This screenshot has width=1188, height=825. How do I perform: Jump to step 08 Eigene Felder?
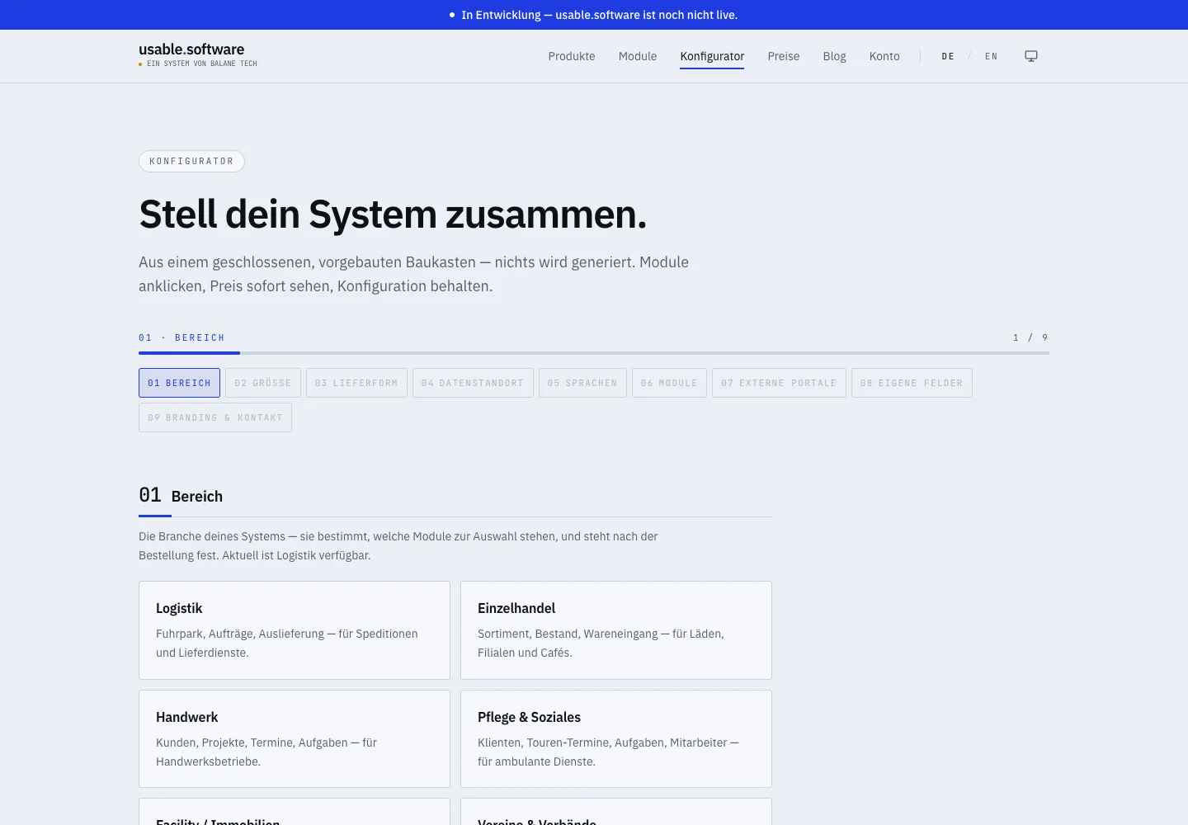[x=912, y=383]
